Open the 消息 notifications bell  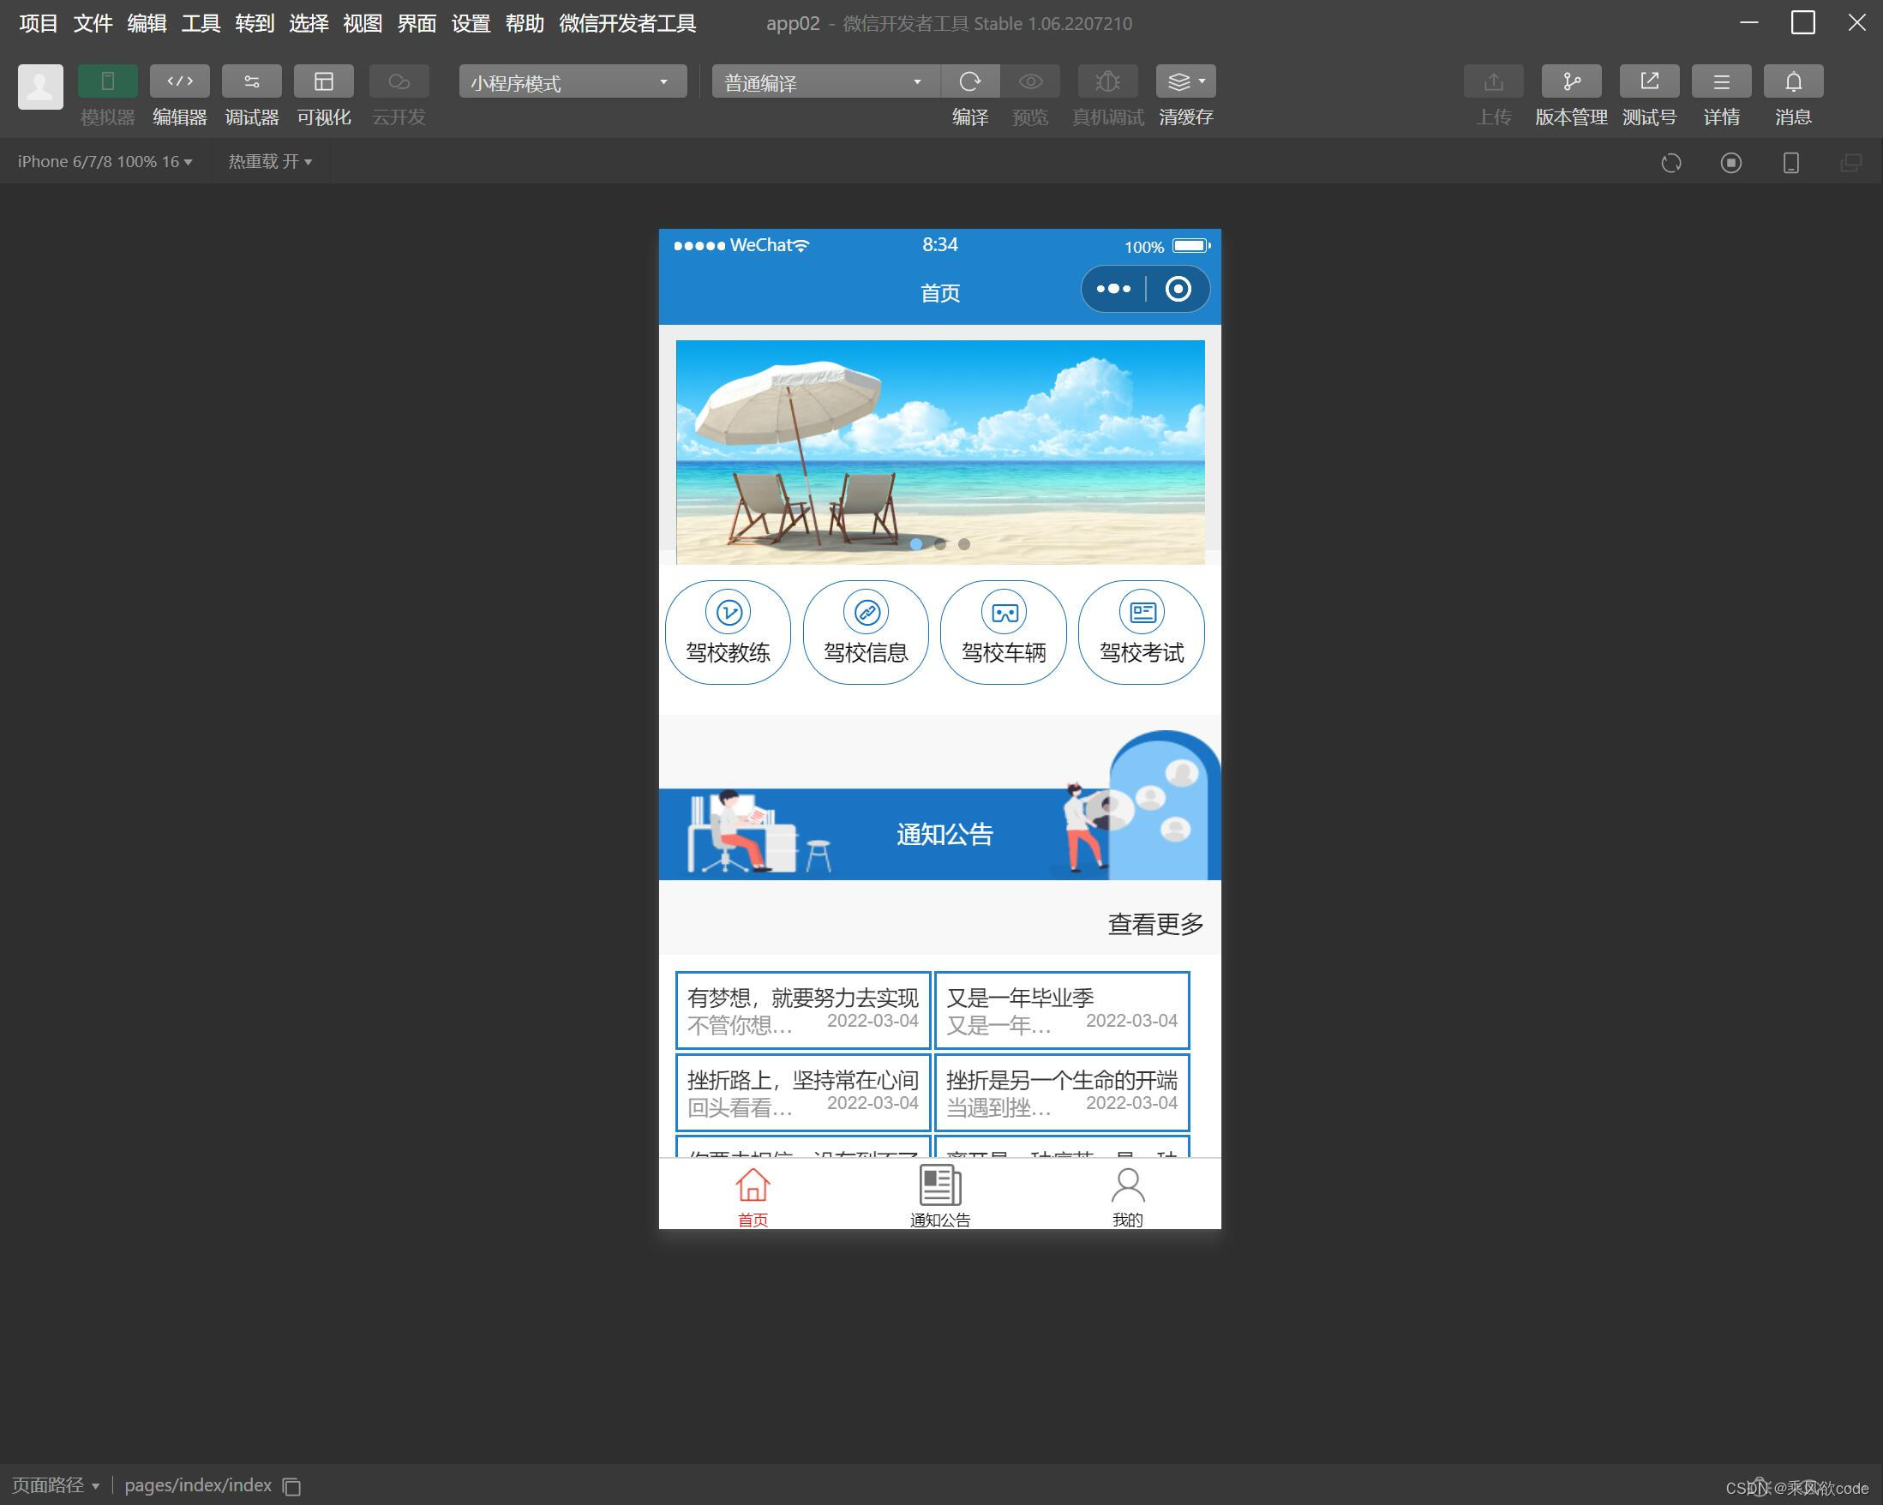(1792, 81)
